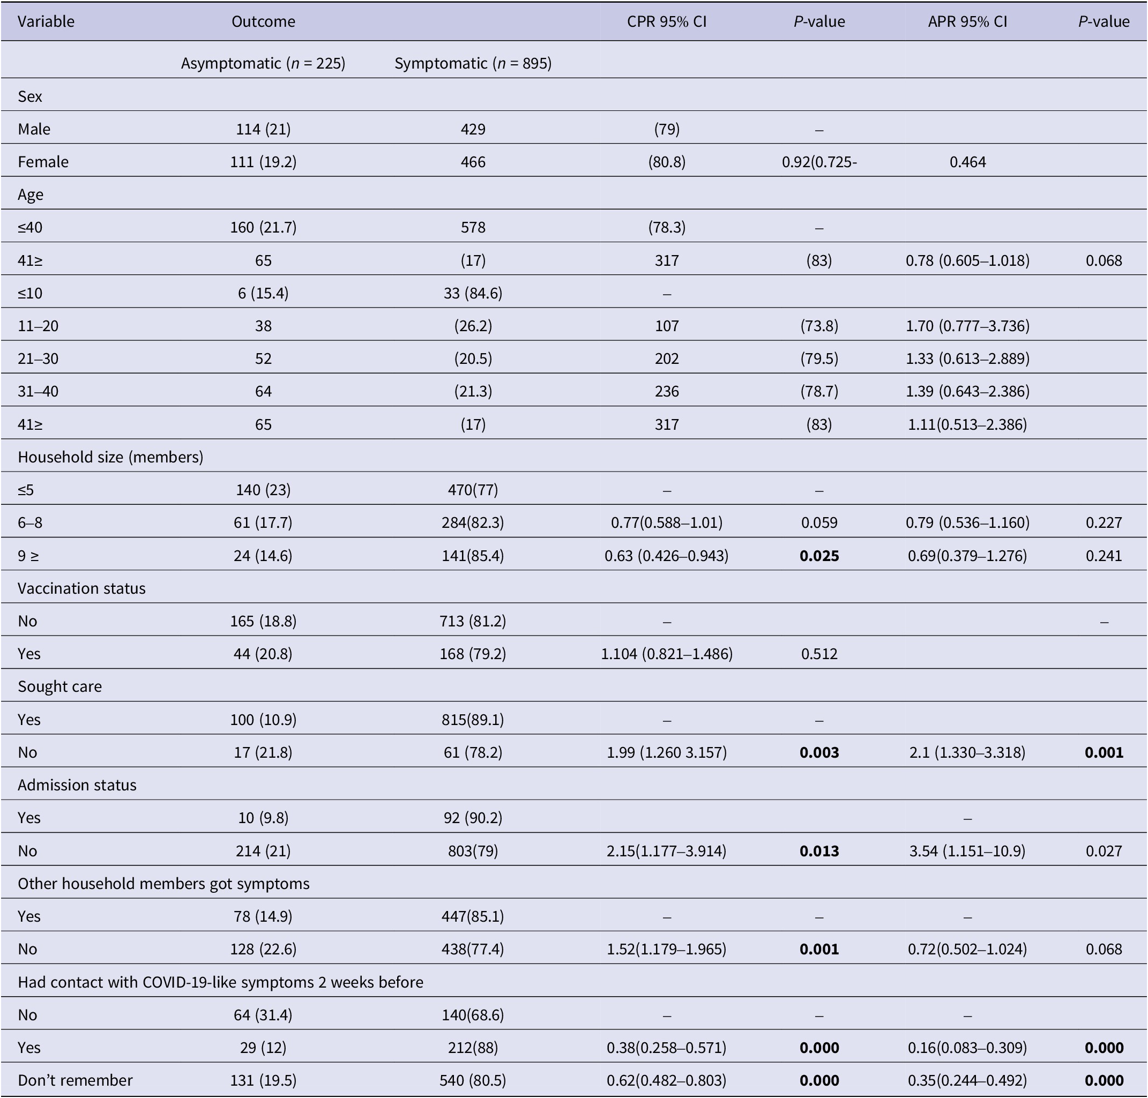Click cell value 140 (23)

(264, 490)
